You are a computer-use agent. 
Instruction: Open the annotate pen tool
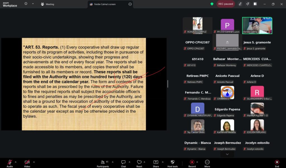[240, 4]
